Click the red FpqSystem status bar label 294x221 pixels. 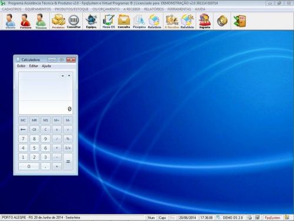[x=272, y=217]
